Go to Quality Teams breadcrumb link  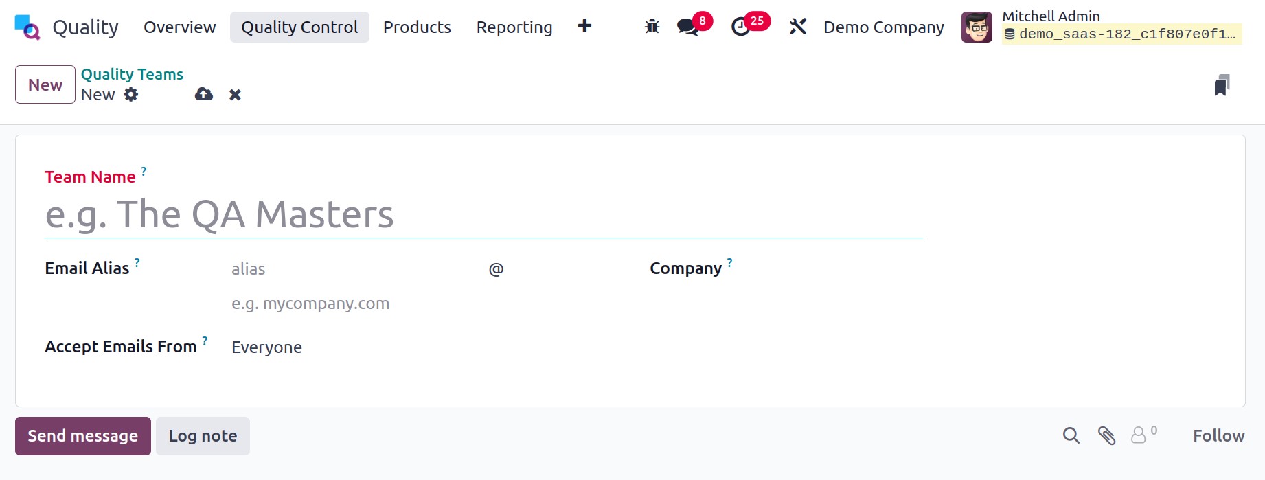[x=132, y=74]
